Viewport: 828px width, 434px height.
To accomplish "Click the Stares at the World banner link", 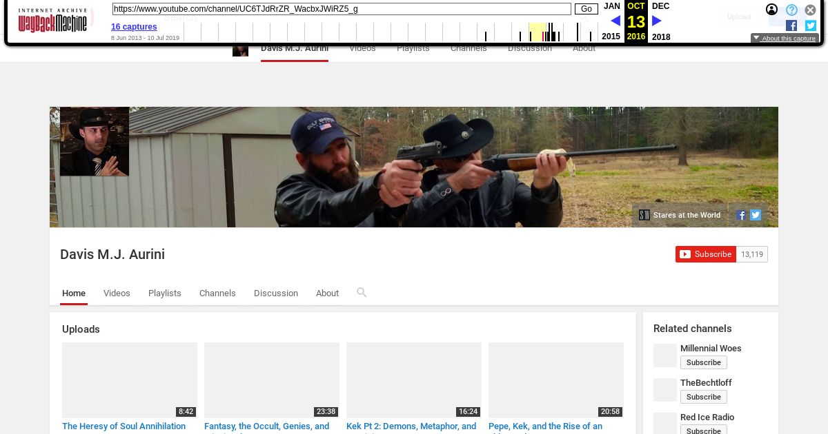I will pos(680,215).
